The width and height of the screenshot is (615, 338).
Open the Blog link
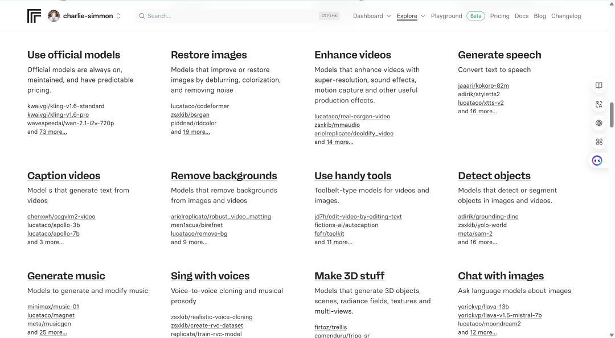point(540,16)
